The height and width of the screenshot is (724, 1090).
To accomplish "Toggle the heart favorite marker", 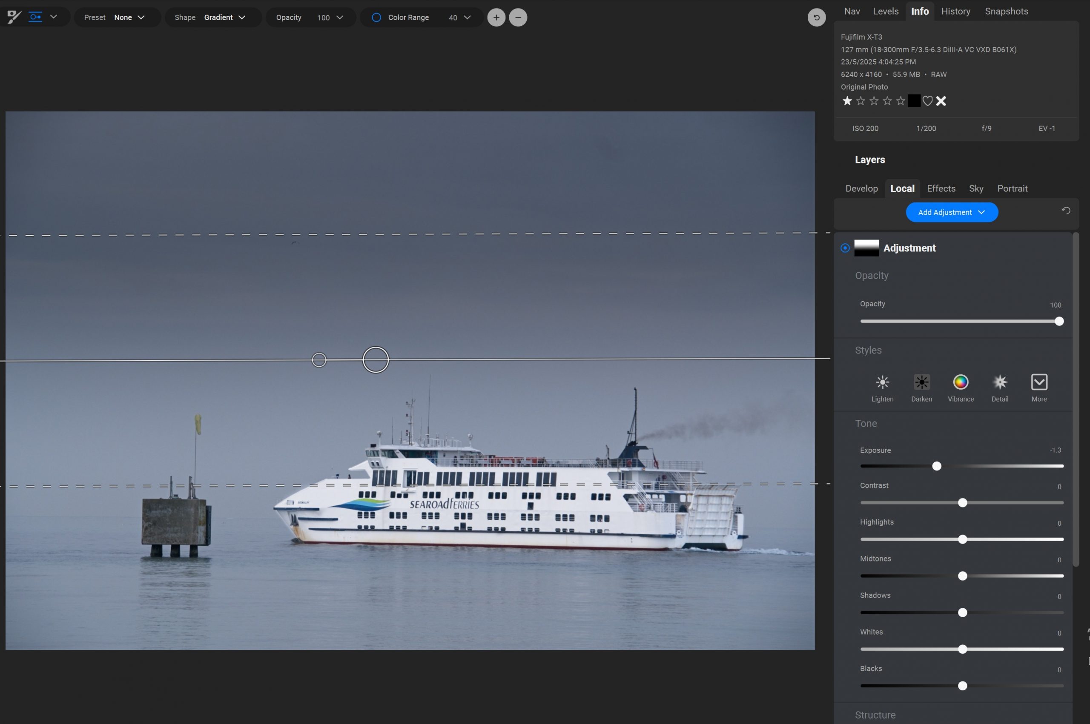I will click(x=927, y=101).
